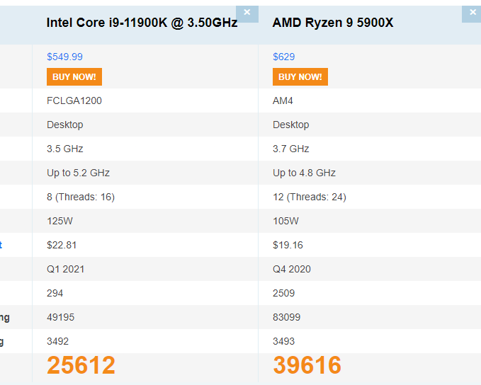The height and width of the screenshot is (385, 481).
Task: Click the Up to 5.2 GHz turbo value
Action: click(78, 173)
